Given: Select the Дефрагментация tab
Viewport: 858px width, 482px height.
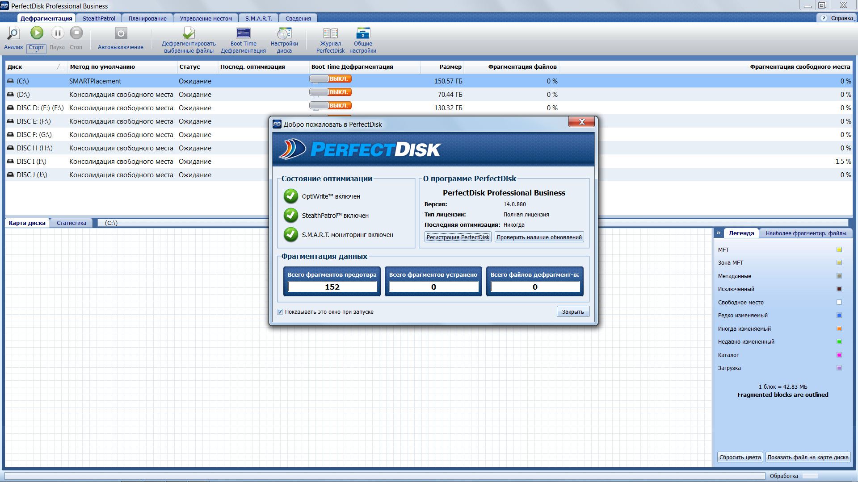Looking at the screenshot, I should pos(46,18).
